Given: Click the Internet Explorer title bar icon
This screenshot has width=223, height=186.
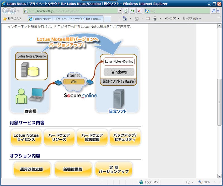Looking at the screenshot, I should pos(4,4).
